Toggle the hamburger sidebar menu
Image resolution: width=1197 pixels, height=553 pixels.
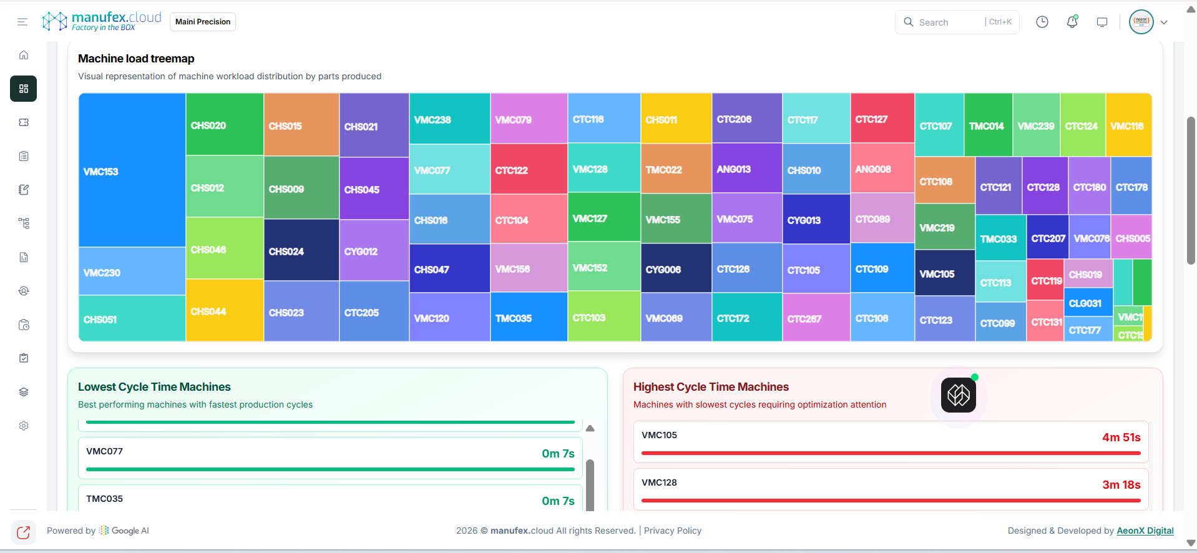tap(22, 22)
